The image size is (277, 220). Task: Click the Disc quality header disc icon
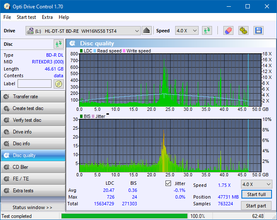[72, 43]
